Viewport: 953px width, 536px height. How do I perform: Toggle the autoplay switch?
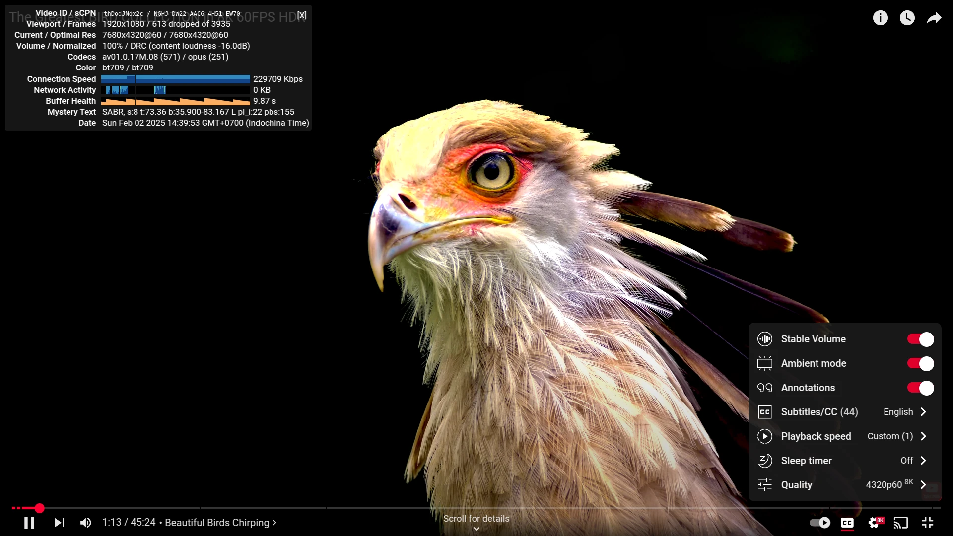pyautogui.click(x=820, y=523)
